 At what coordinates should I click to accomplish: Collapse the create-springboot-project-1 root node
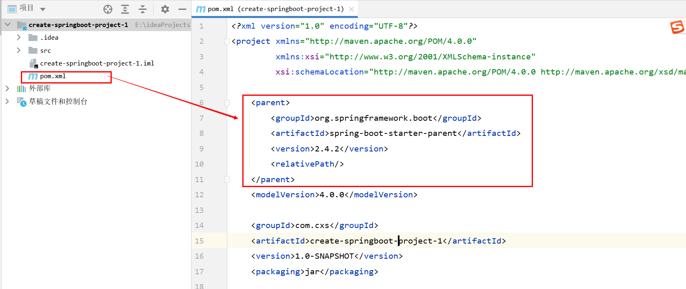[7, 25]
